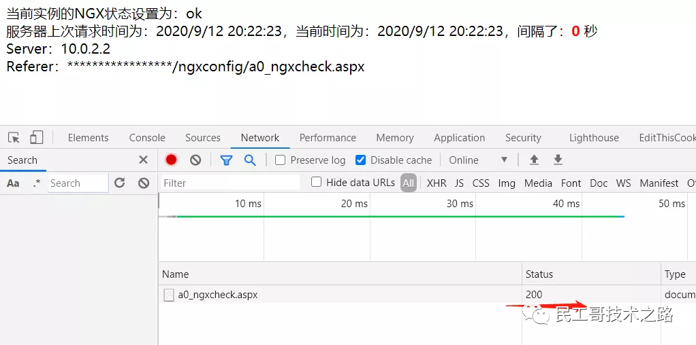Filter requests by Img

[507, 183]
